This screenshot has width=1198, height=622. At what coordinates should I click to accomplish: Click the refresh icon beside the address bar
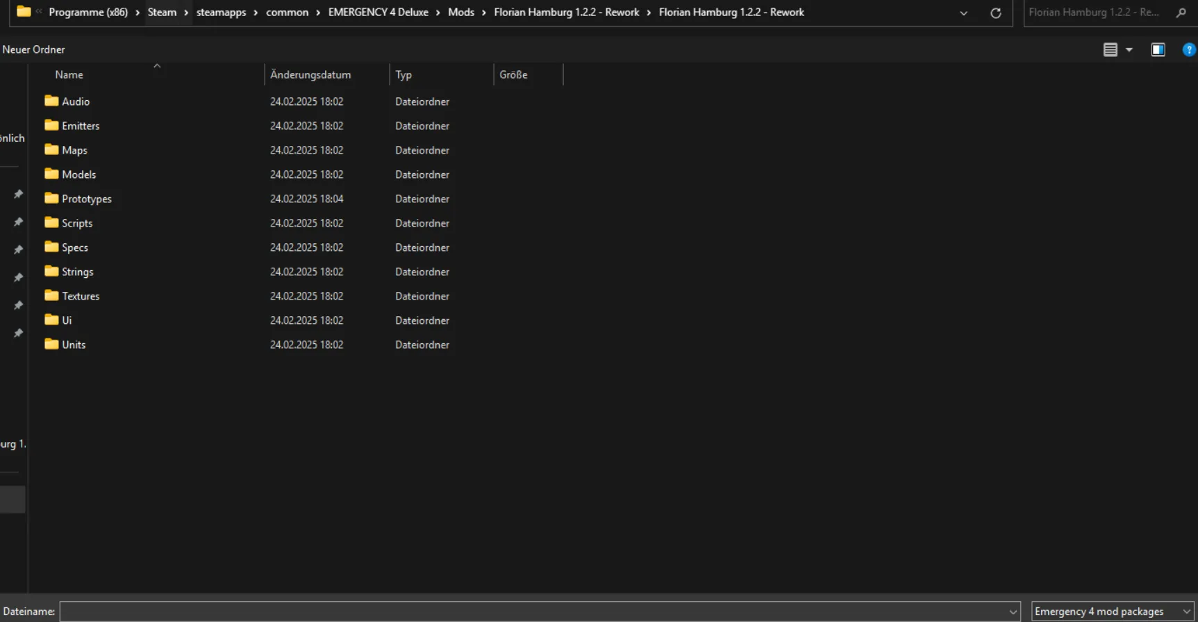tap(995, 13)
